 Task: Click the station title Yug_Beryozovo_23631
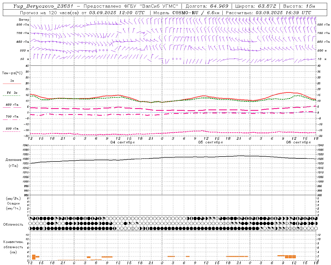click(43, 6)
